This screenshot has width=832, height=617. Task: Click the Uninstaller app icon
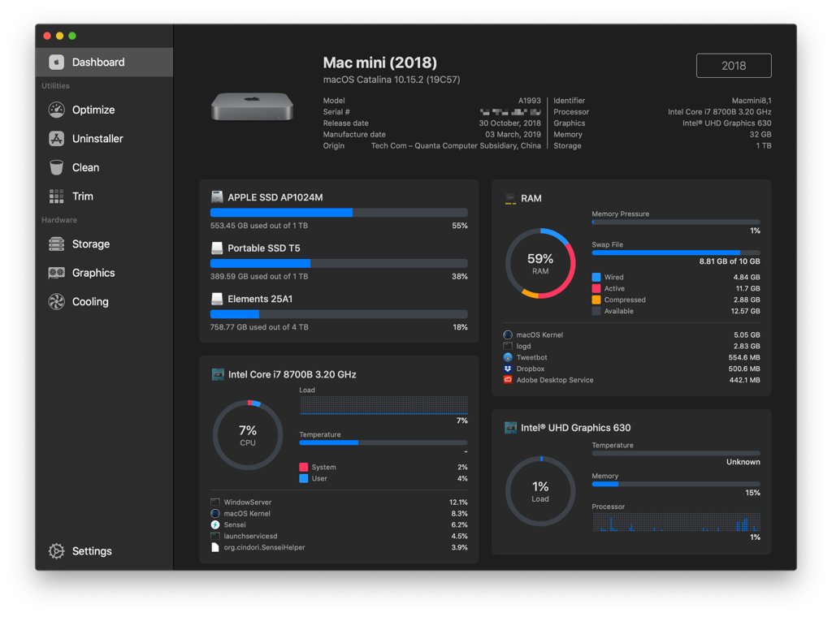coord(56,138)
